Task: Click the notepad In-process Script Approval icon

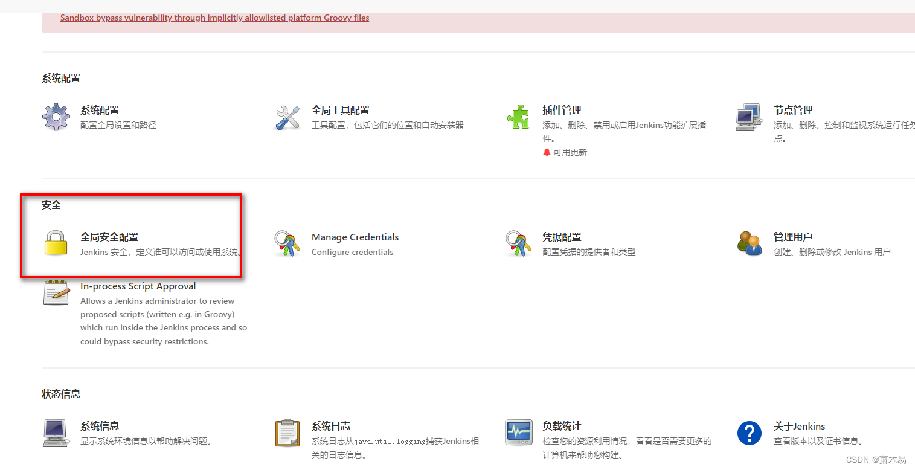Action: 56,292
